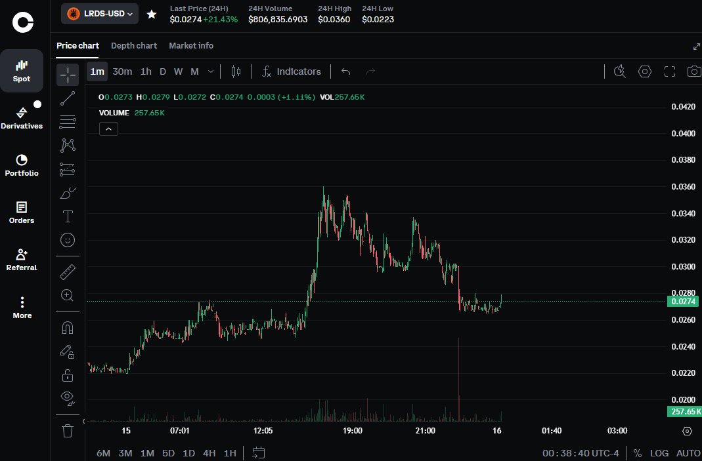Set the 3M date range

pos(125,453)
